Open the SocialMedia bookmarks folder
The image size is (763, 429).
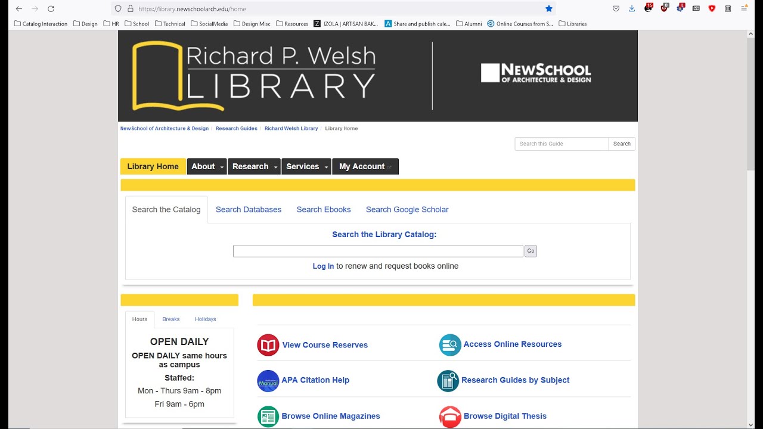tap(209, 24)
